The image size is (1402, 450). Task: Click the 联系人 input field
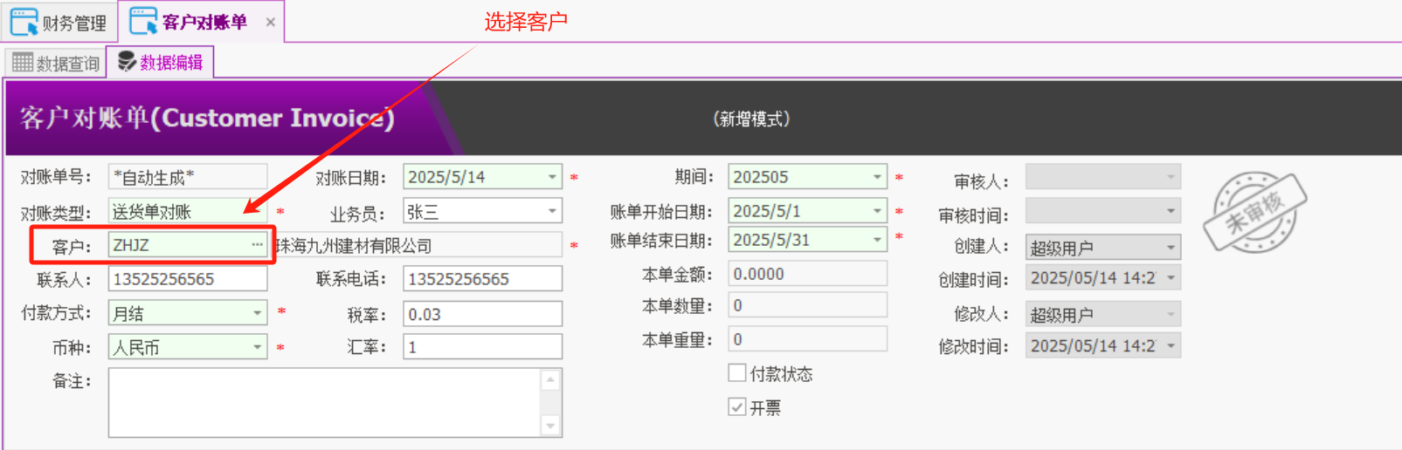pyautogui.click(x=188, y=279)
